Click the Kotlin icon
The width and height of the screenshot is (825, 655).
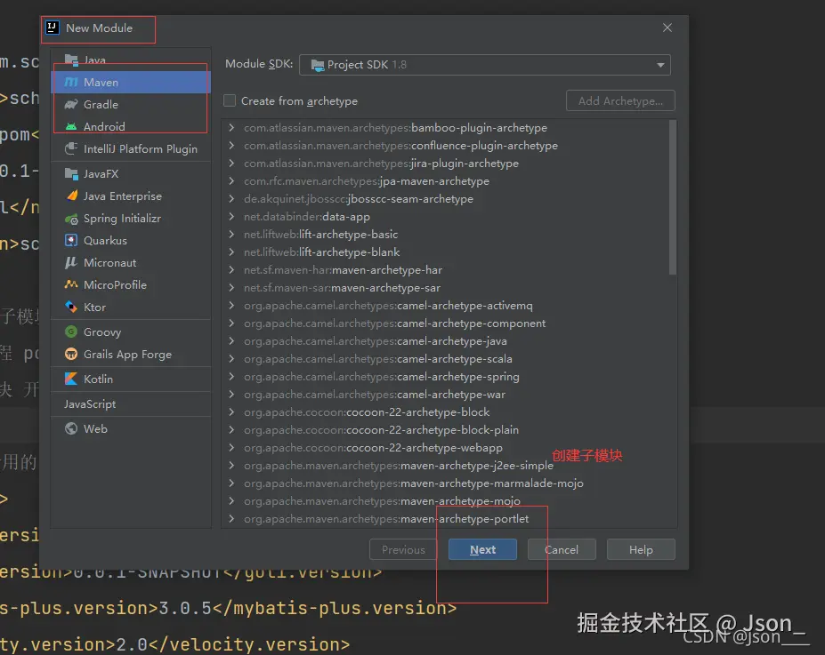point(71,379)
